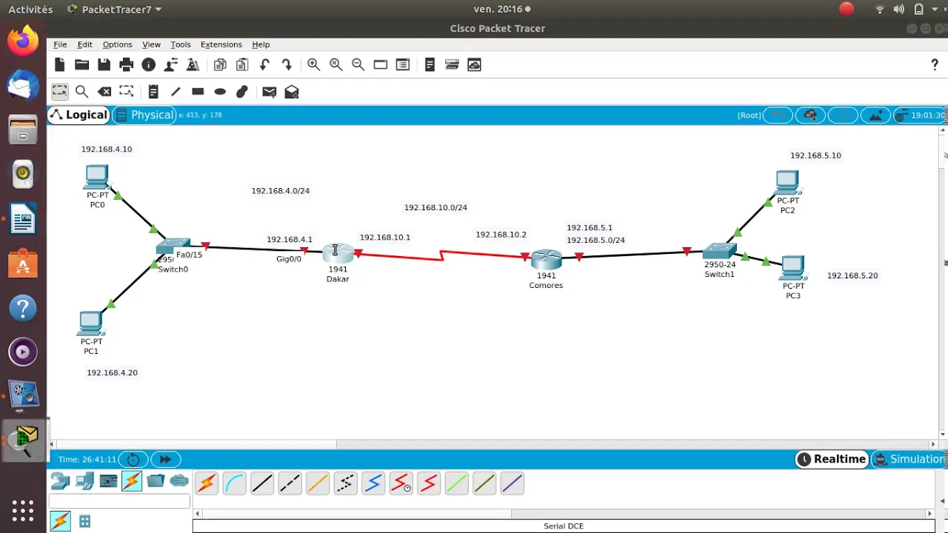Paste with clipboard Paste icon
The height and width of the screenshot is (533, 948).
242,65
